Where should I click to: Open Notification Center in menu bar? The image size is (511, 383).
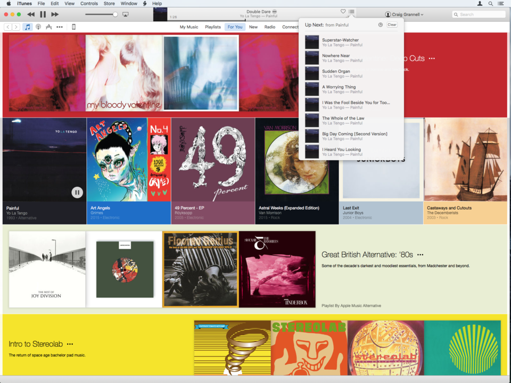point(501,4)
